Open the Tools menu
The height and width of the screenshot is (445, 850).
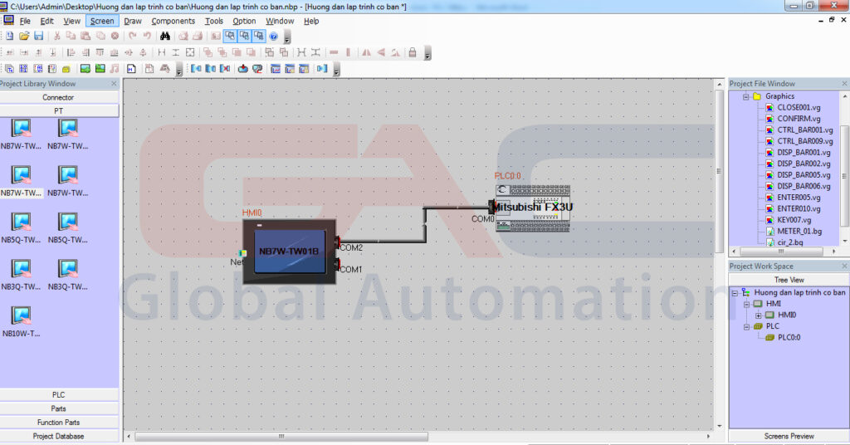click(x=213, y=21)
